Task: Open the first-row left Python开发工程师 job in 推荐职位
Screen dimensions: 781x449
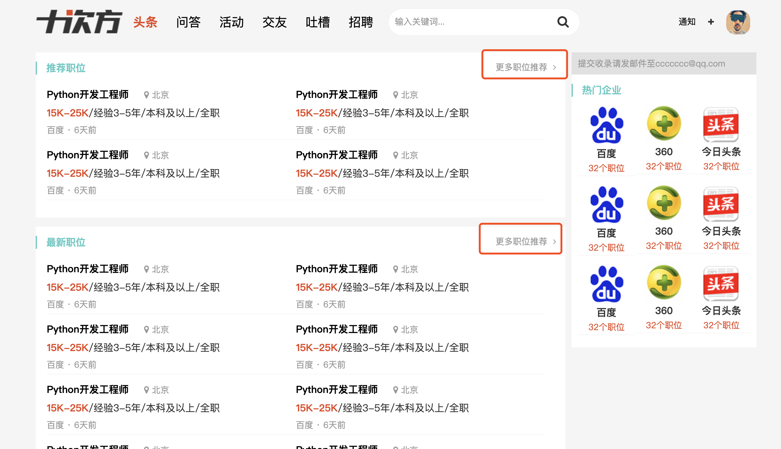Action: click(87, 94)
